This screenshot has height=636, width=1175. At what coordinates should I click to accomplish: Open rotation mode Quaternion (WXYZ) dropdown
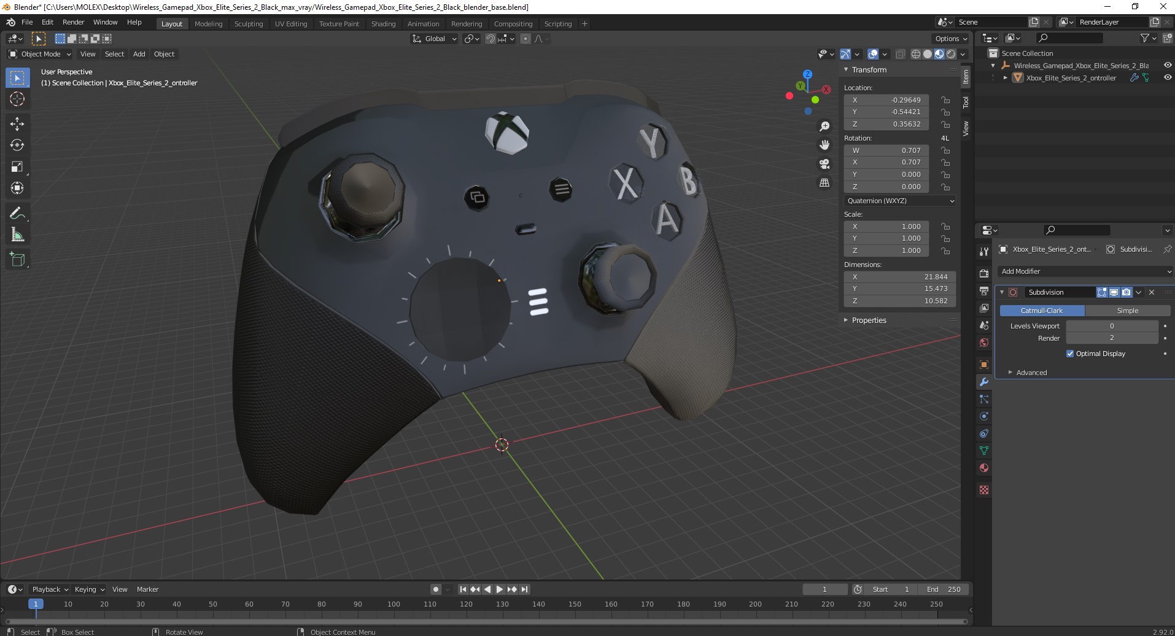pyautogui.click(x=900, y=201)
